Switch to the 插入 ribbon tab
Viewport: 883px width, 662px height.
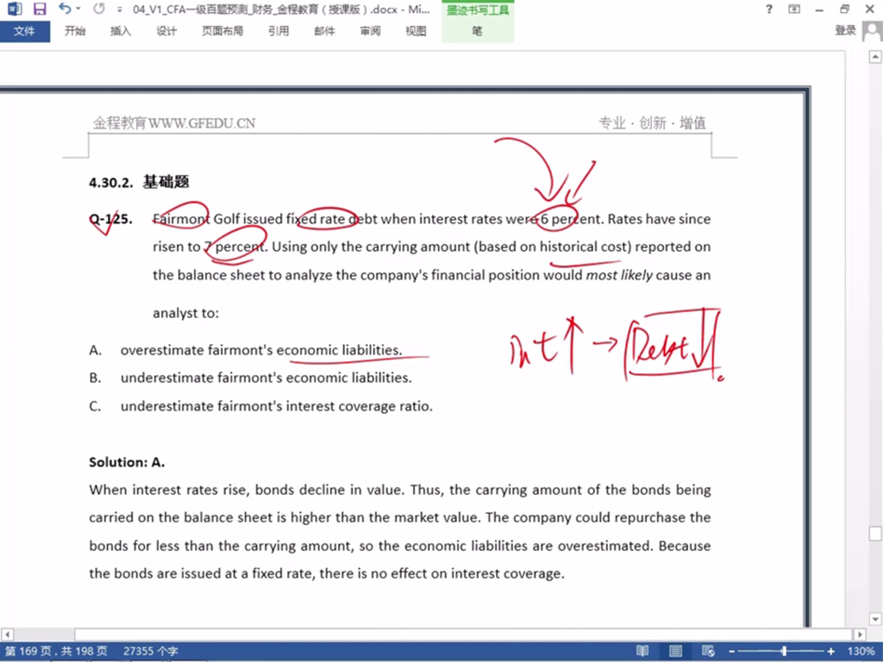(x=121, y=31)
